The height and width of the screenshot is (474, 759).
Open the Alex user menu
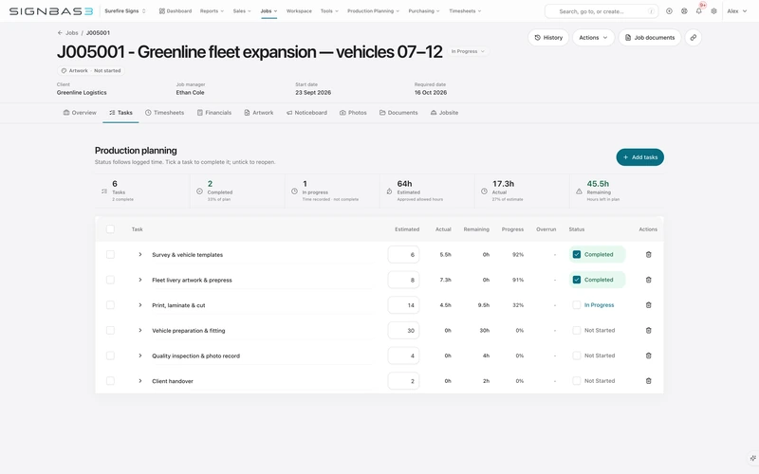click(736, 11)
